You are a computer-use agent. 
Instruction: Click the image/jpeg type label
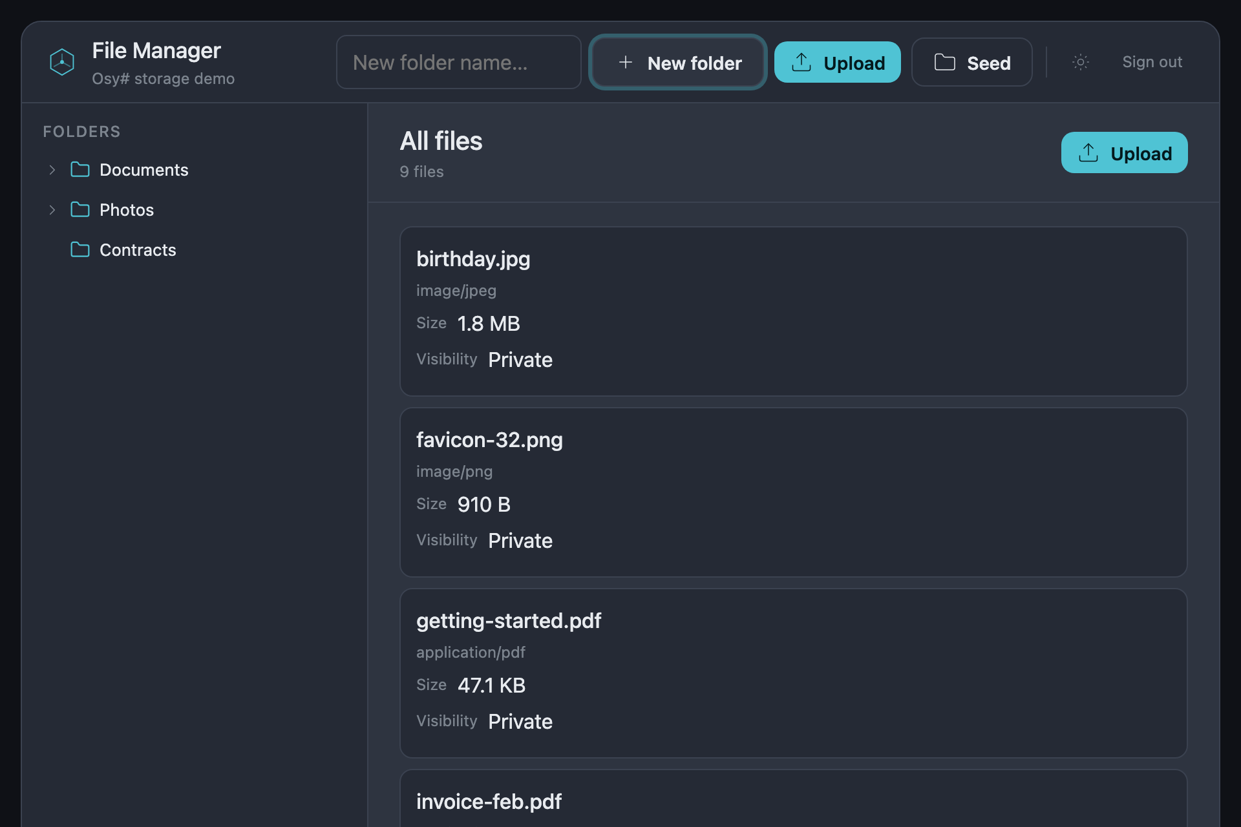coord(456,291)
